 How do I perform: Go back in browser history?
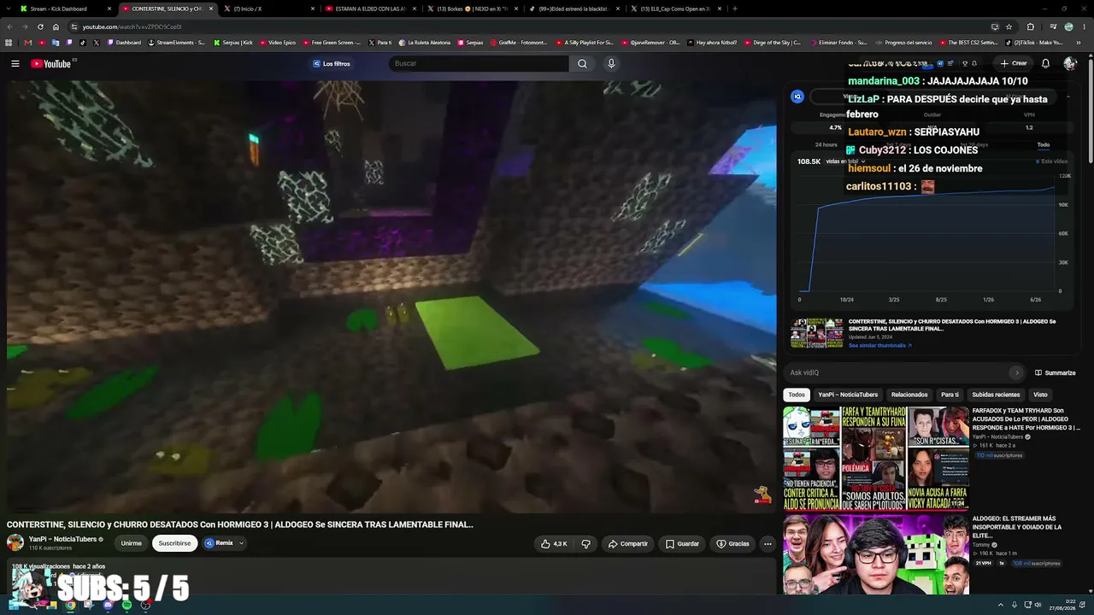(9, 26)
